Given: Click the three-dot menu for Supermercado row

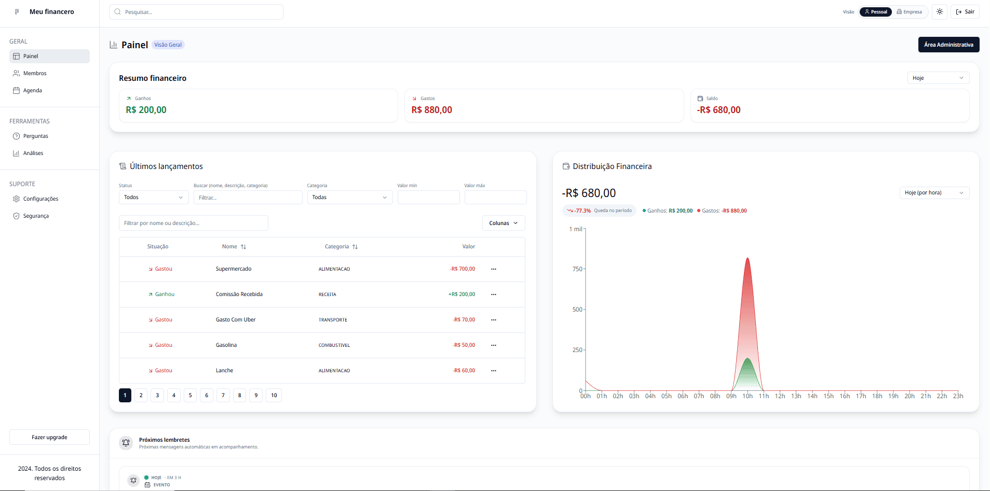Looking at the screenshot, I should 493,269.
